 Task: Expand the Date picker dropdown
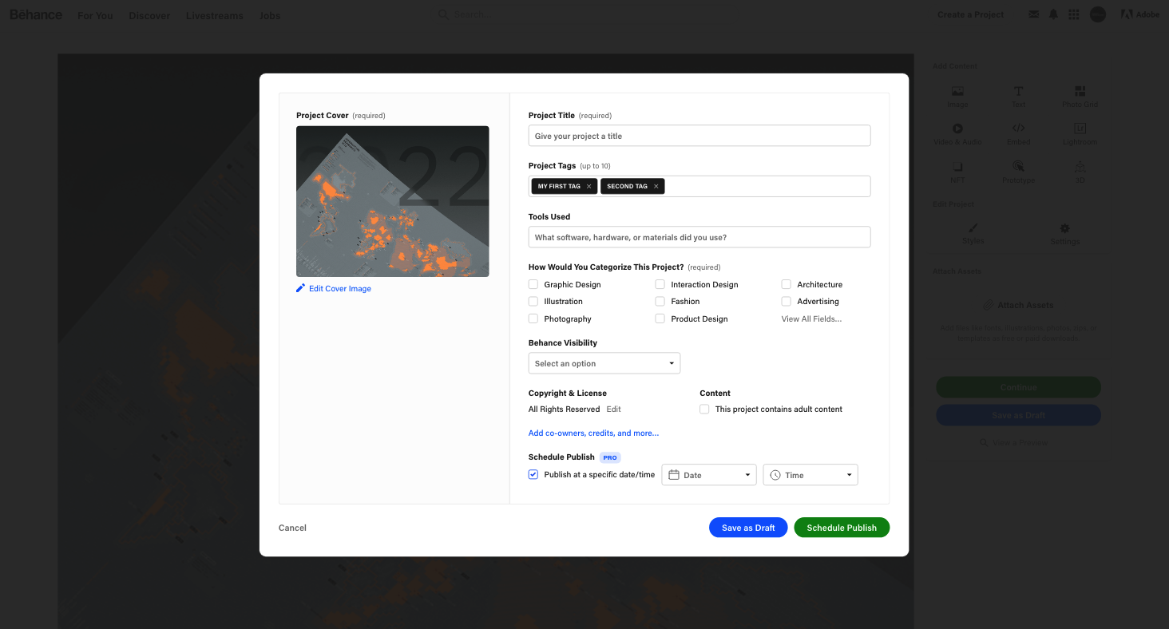708,474
